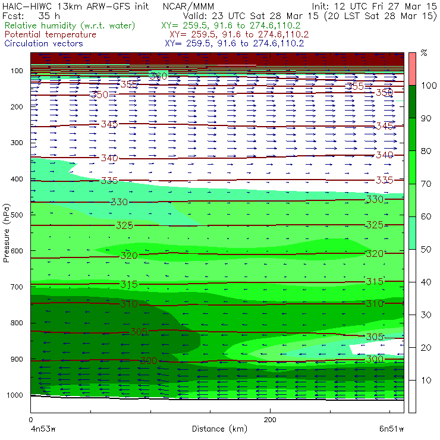Viewport: 440px width, 440px height.
Task: Click the colorbar '30' percent label
Action: tap(426, 315)
